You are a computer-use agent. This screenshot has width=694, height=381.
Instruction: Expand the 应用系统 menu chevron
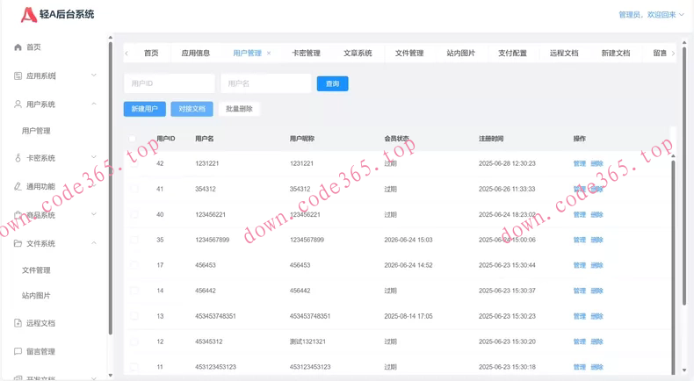pyautogui.click(x=94, y=75)
